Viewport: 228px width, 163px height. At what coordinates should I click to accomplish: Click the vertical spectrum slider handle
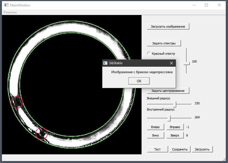186,63
